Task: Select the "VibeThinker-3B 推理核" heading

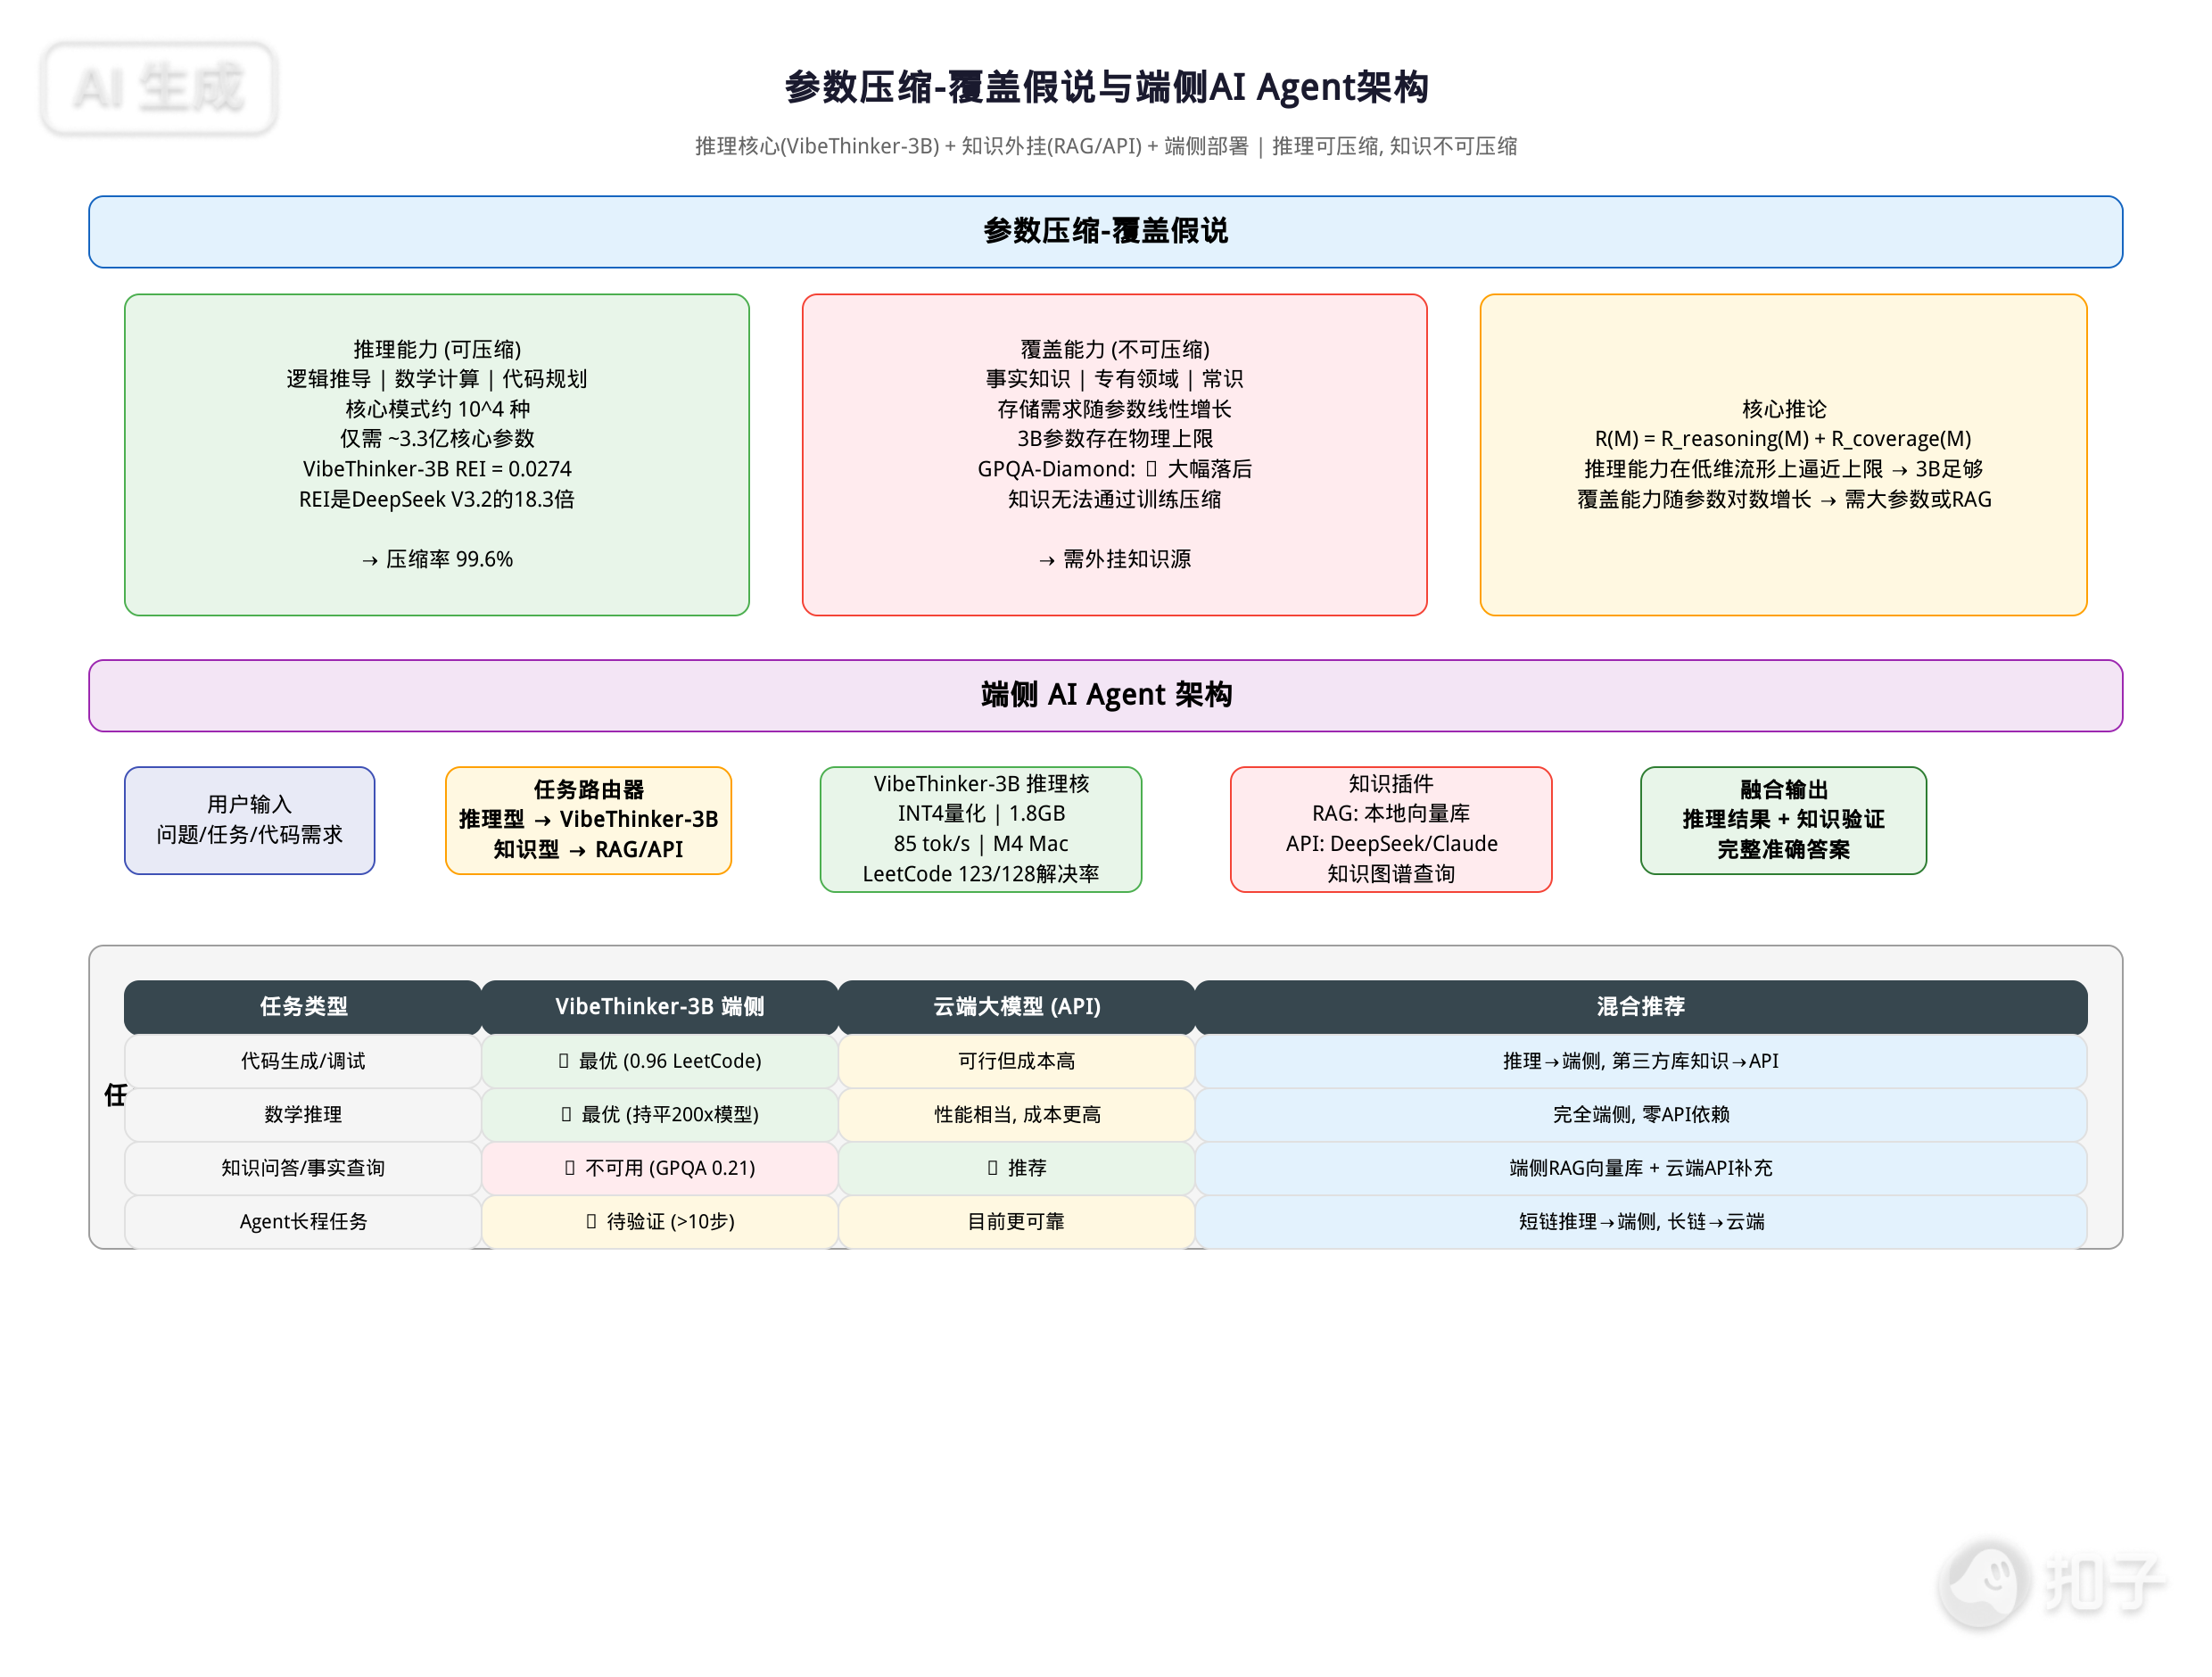Action: click(981, 784)
